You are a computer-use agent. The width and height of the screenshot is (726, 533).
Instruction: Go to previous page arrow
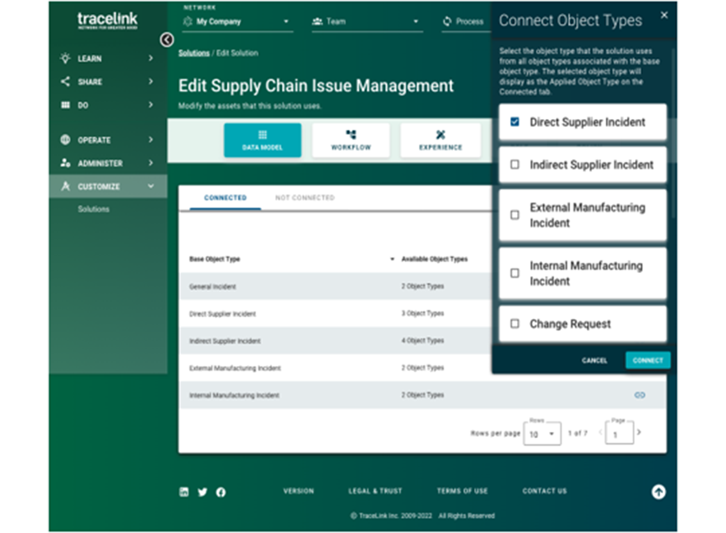[600, 432]
